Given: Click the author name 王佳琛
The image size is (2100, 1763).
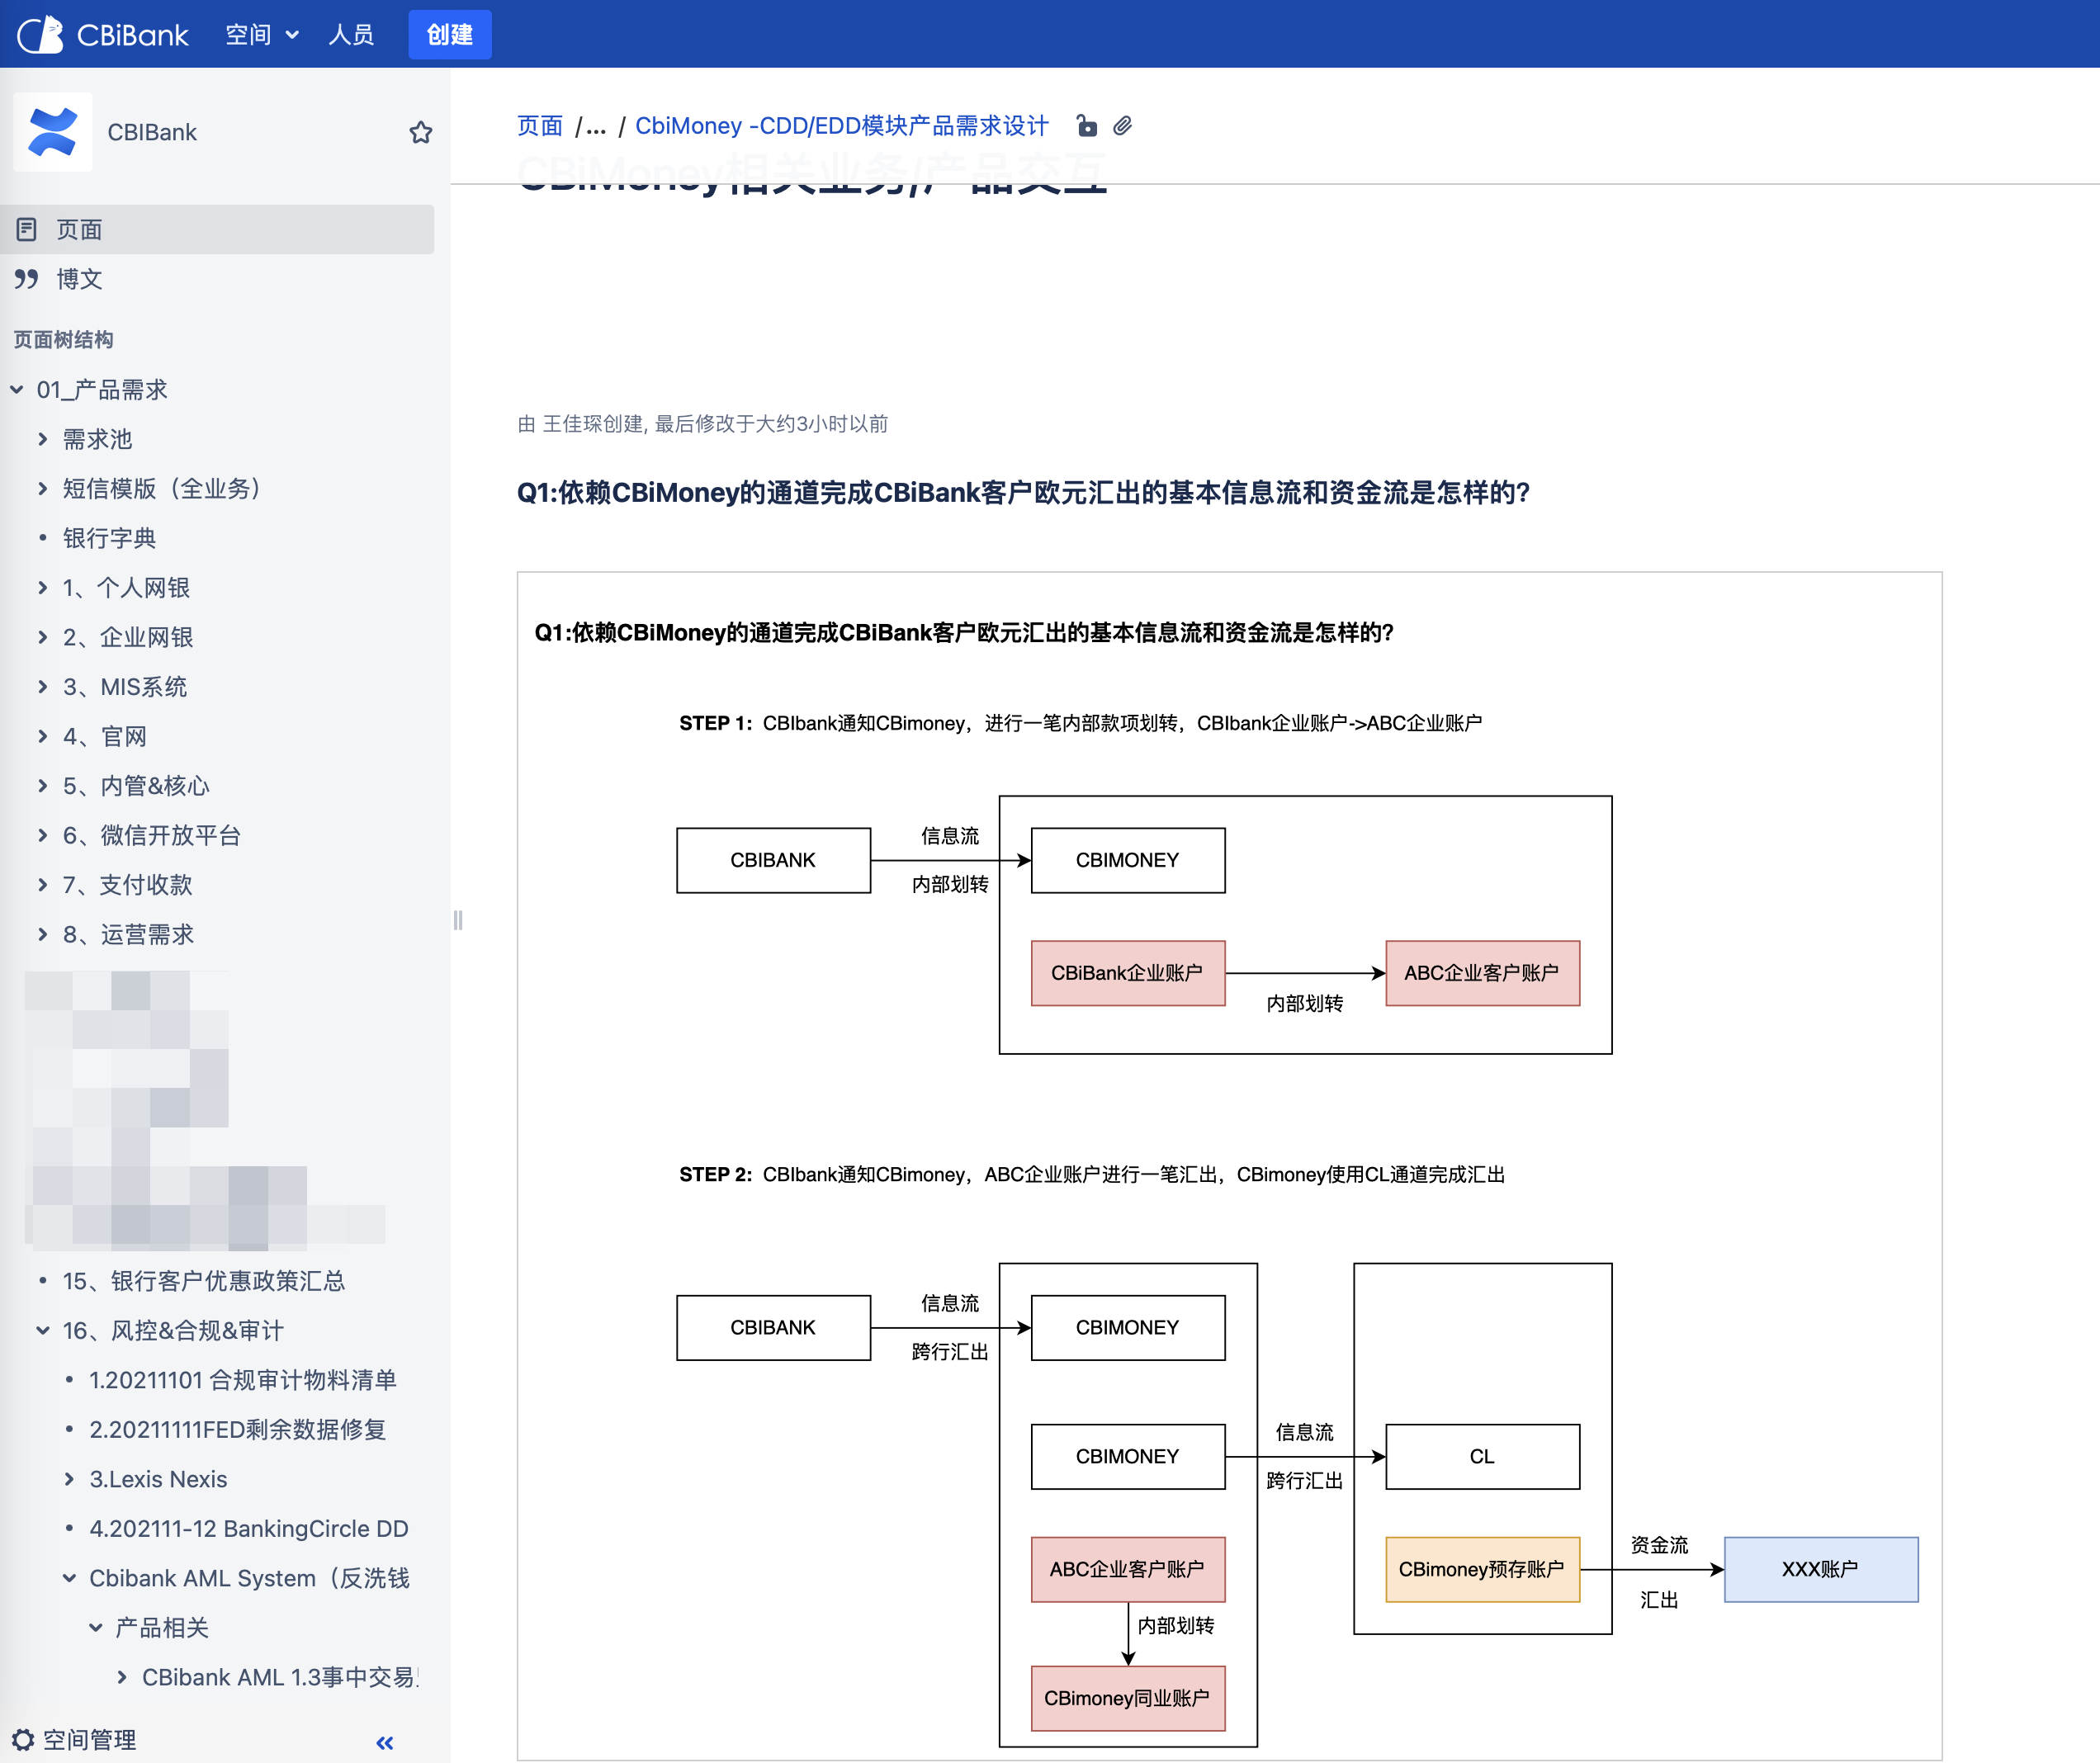Looking at the screenshot, I should click(593, 424).
